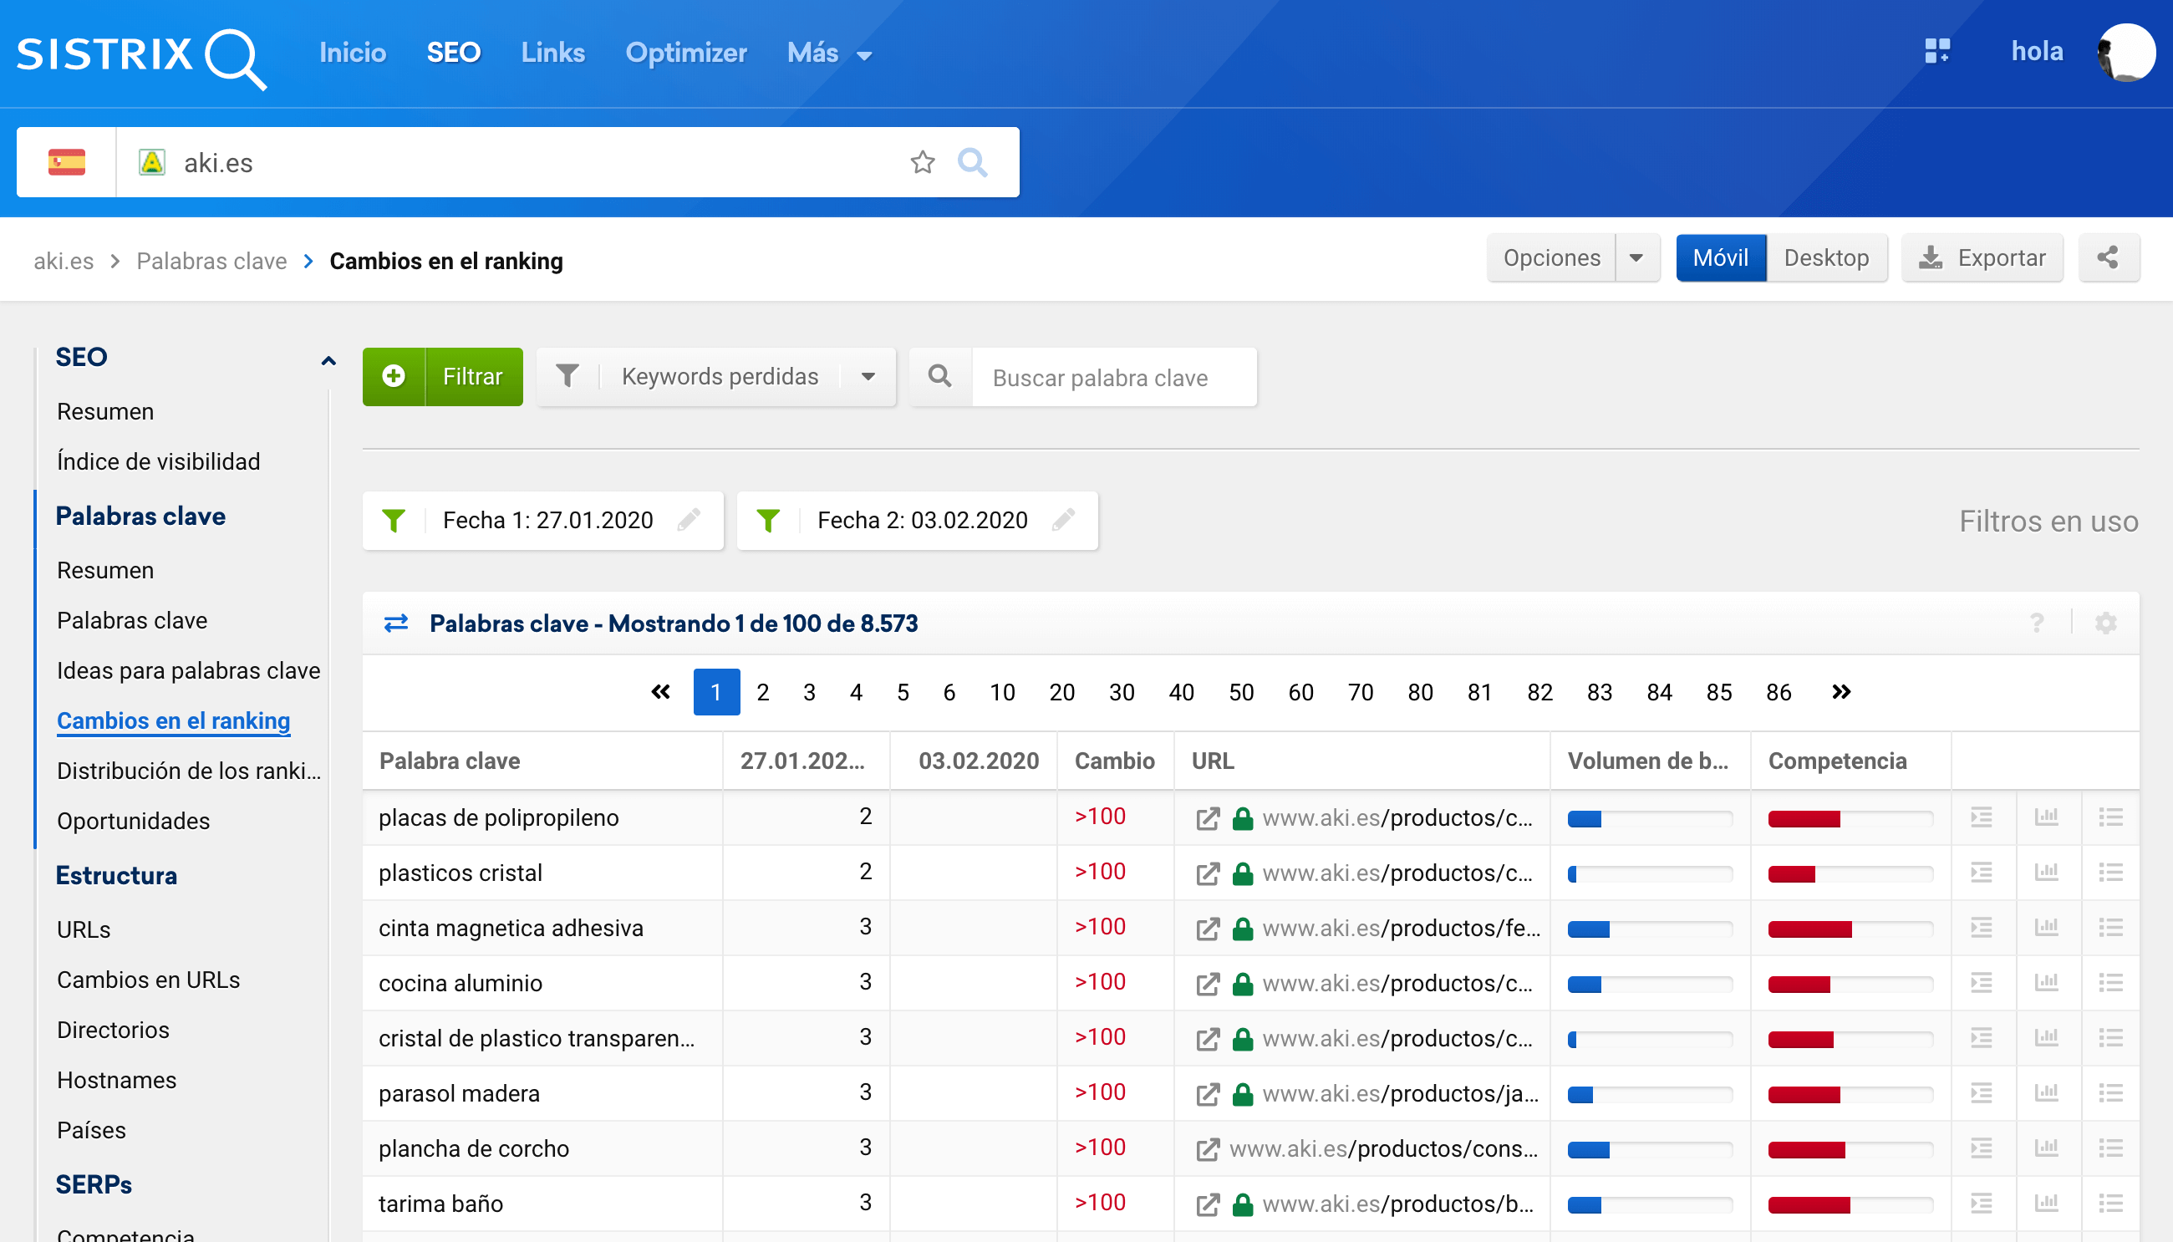Open Hostnames in sidebar
2173x1242 pixels.
click(x=117, y=1080)
